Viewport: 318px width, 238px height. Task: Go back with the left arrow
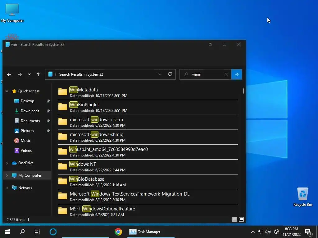pos(9,74)
